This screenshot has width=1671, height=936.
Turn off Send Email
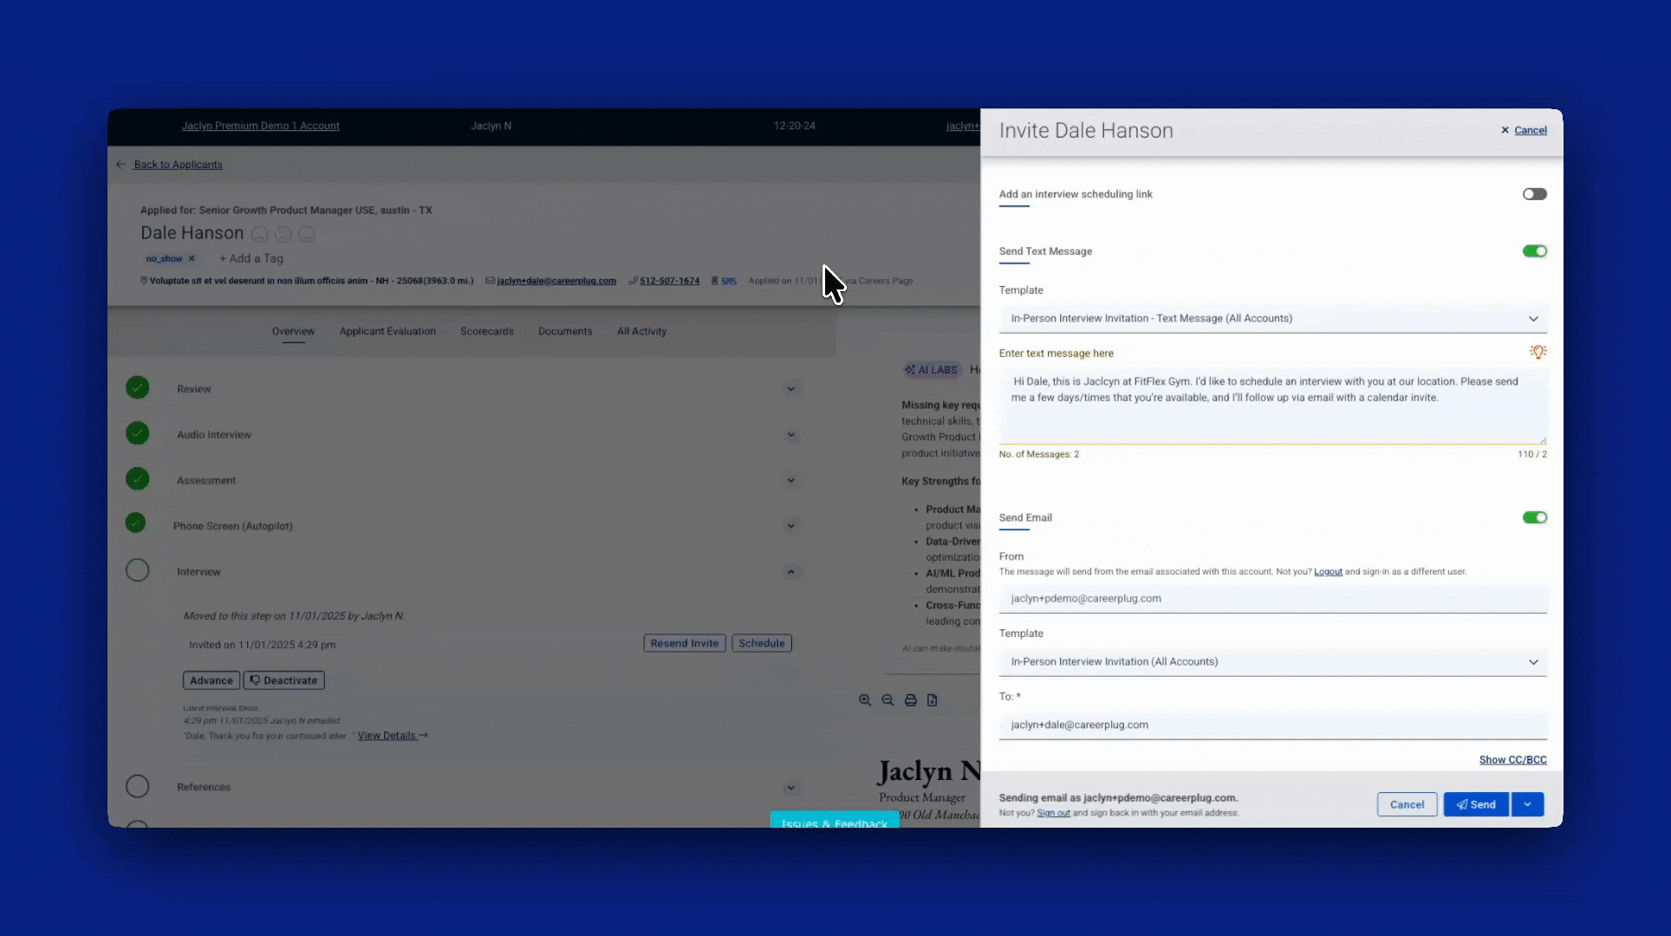click(x=1534, y=517)
